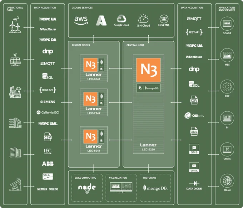The image size is (243, 208).
Task: Click the mongoDB Historian logo
Action: 155,188
